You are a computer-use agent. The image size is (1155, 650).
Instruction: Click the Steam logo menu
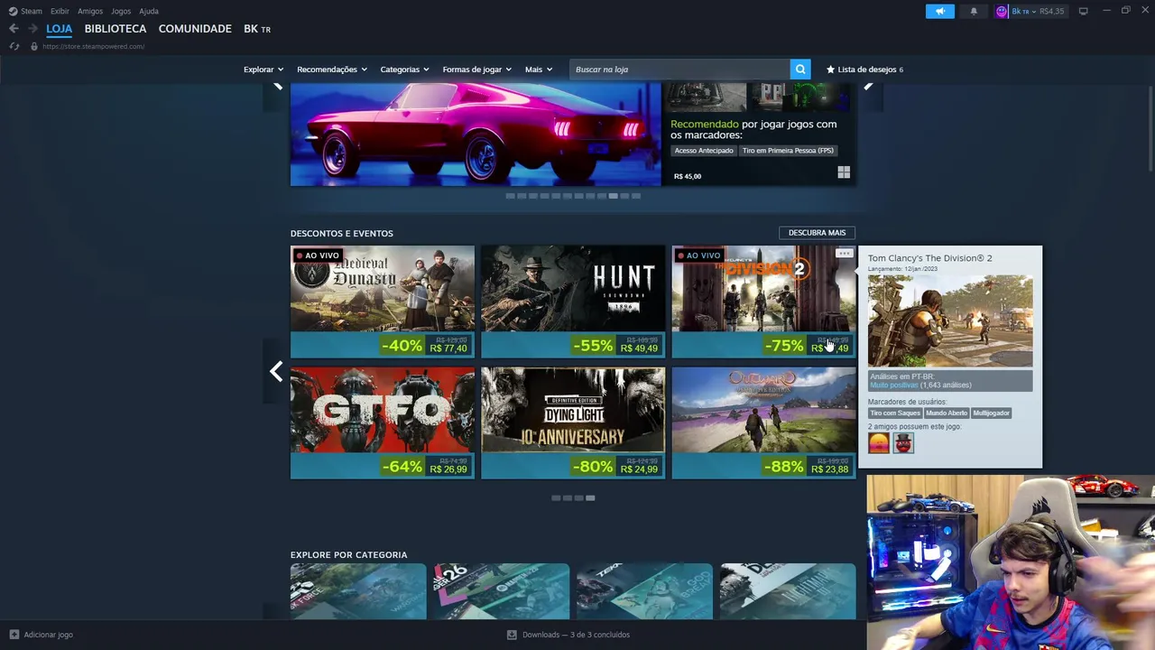(25, 11)
